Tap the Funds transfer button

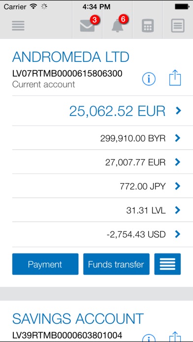tap(116, 264)
